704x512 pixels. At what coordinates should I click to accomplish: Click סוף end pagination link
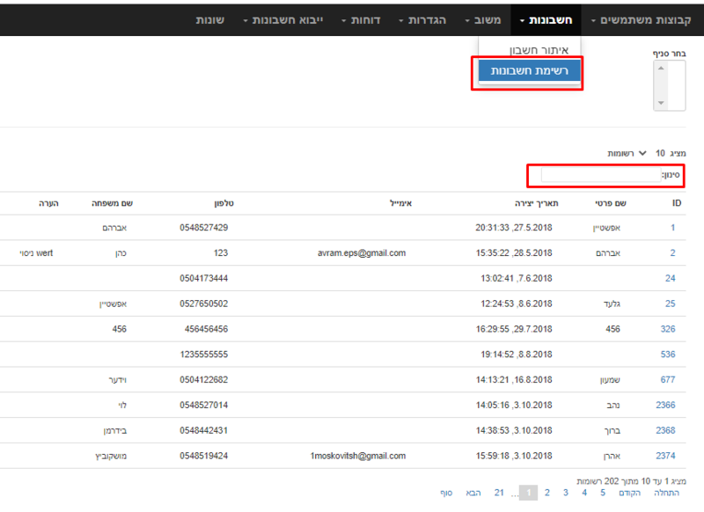pos(446,493)
